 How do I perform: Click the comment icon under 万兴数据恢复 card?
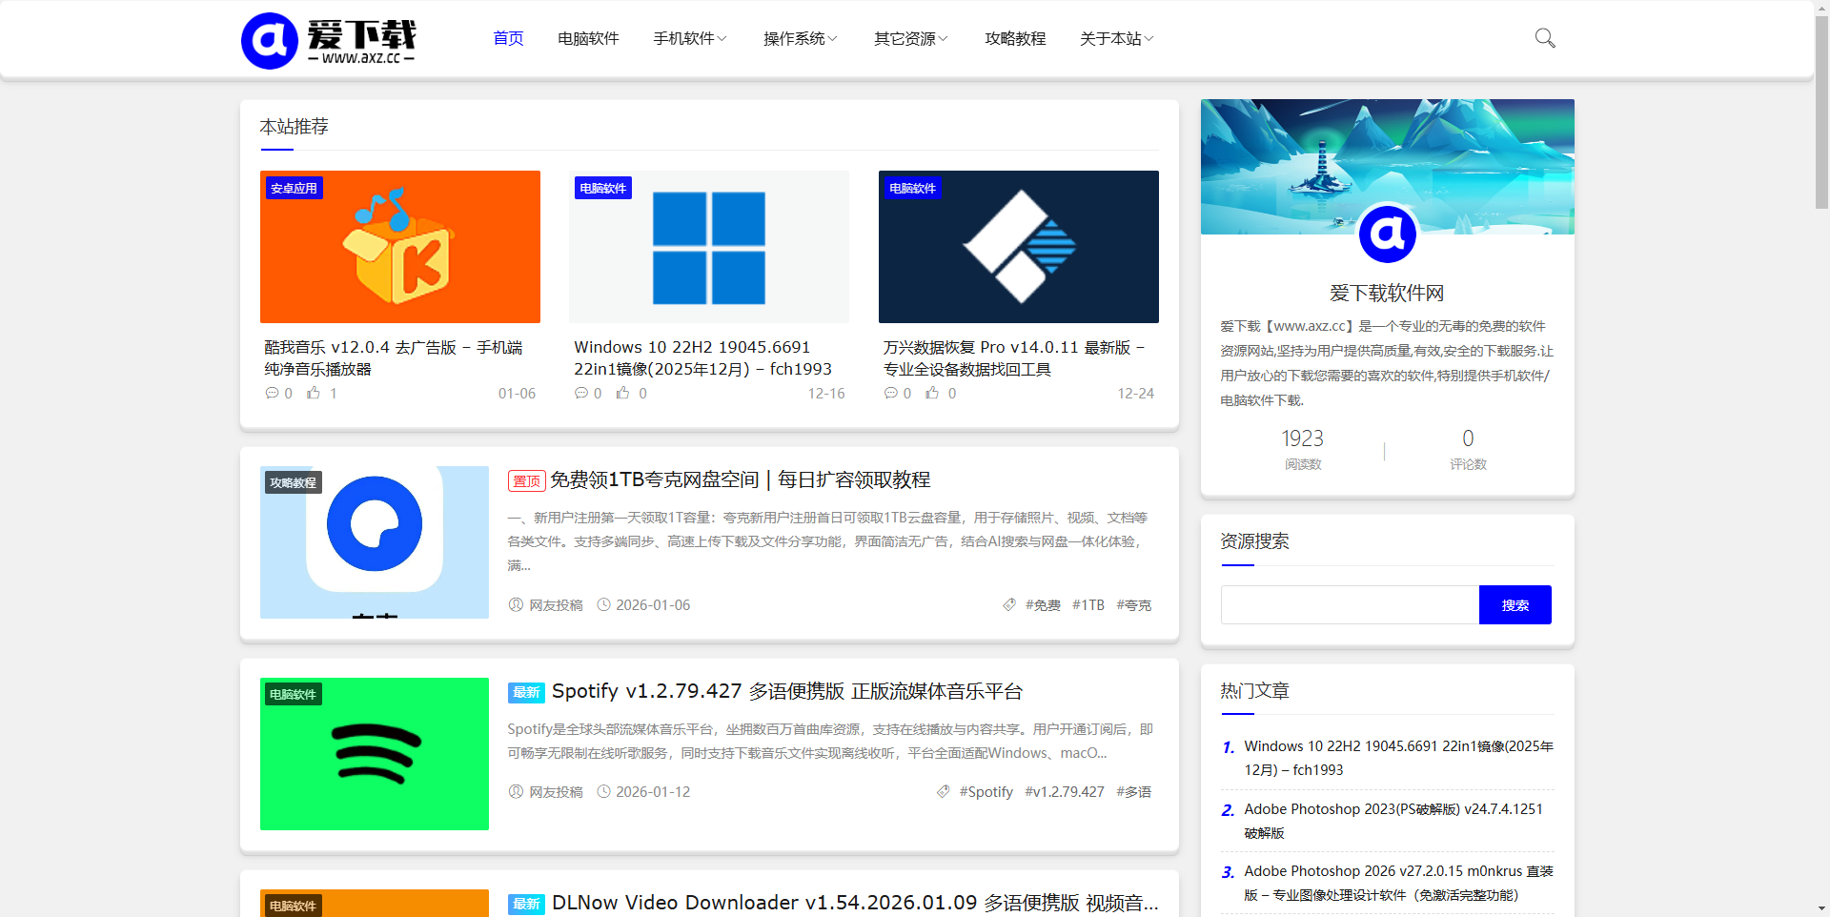(x=891, y=393)
